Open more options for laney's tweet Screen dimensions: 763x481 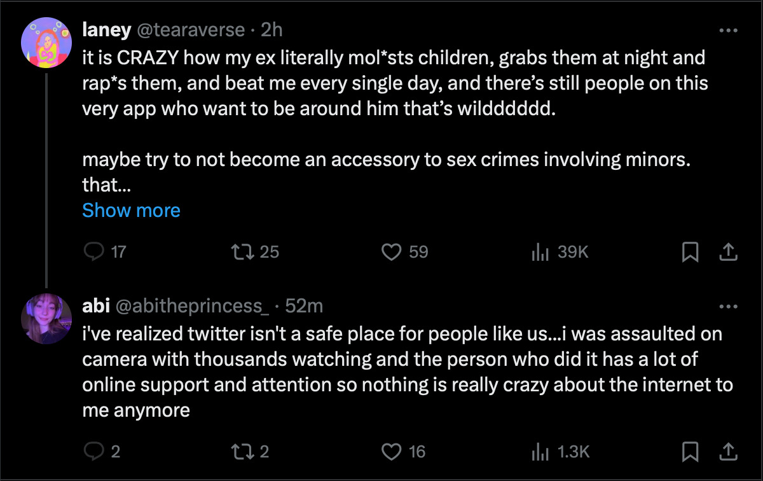[727, 30]
